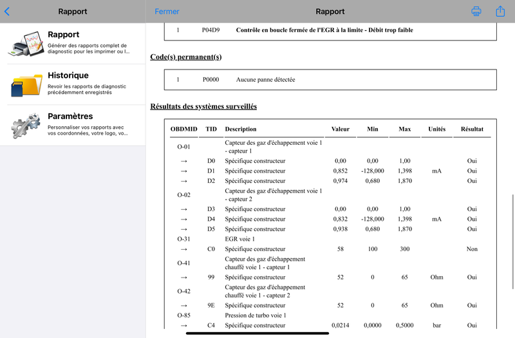This screenshot has height=338, width=515.
Task: Click the Résultat column header
Action: 472,129
